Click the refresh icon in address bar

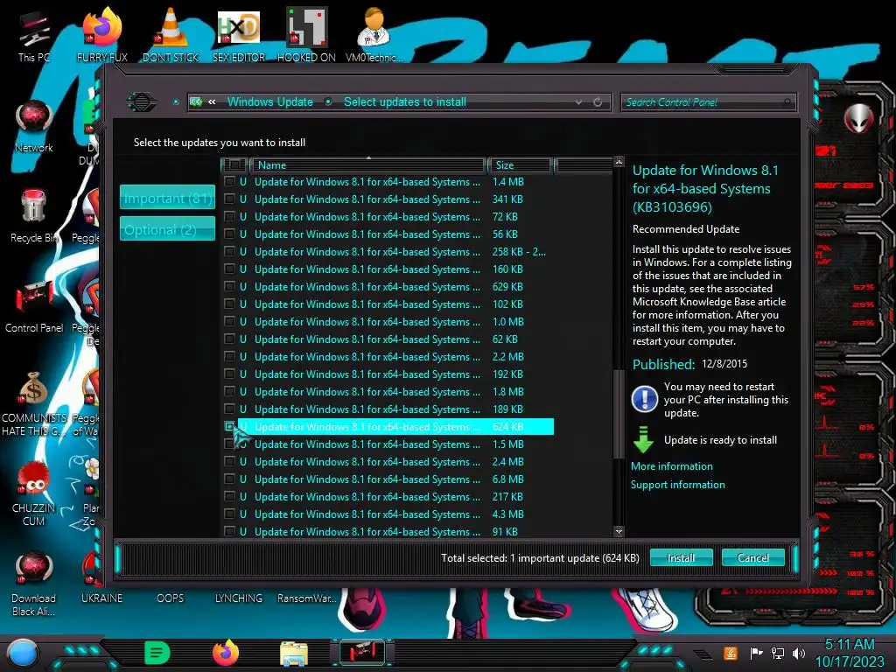click(x=598, y=102)
